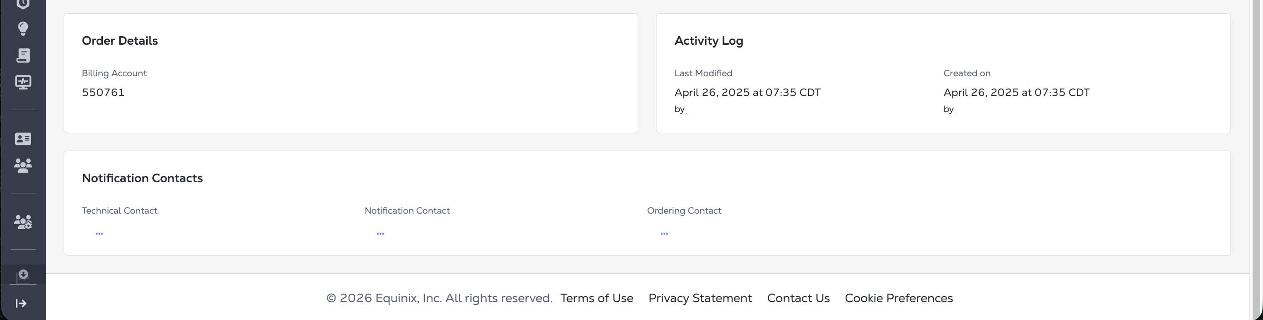Click the clock shield icon atop sidebar
The width and height of the screenshot is (1263, 320).
[23, 4]
